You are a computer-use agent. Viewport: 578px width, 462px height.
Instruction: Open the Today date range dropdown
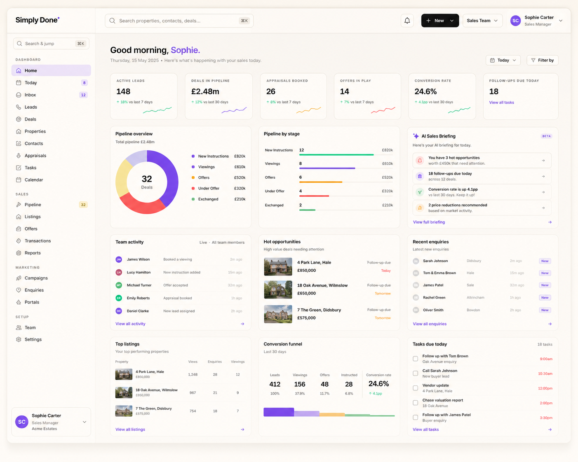pos(503,60)
